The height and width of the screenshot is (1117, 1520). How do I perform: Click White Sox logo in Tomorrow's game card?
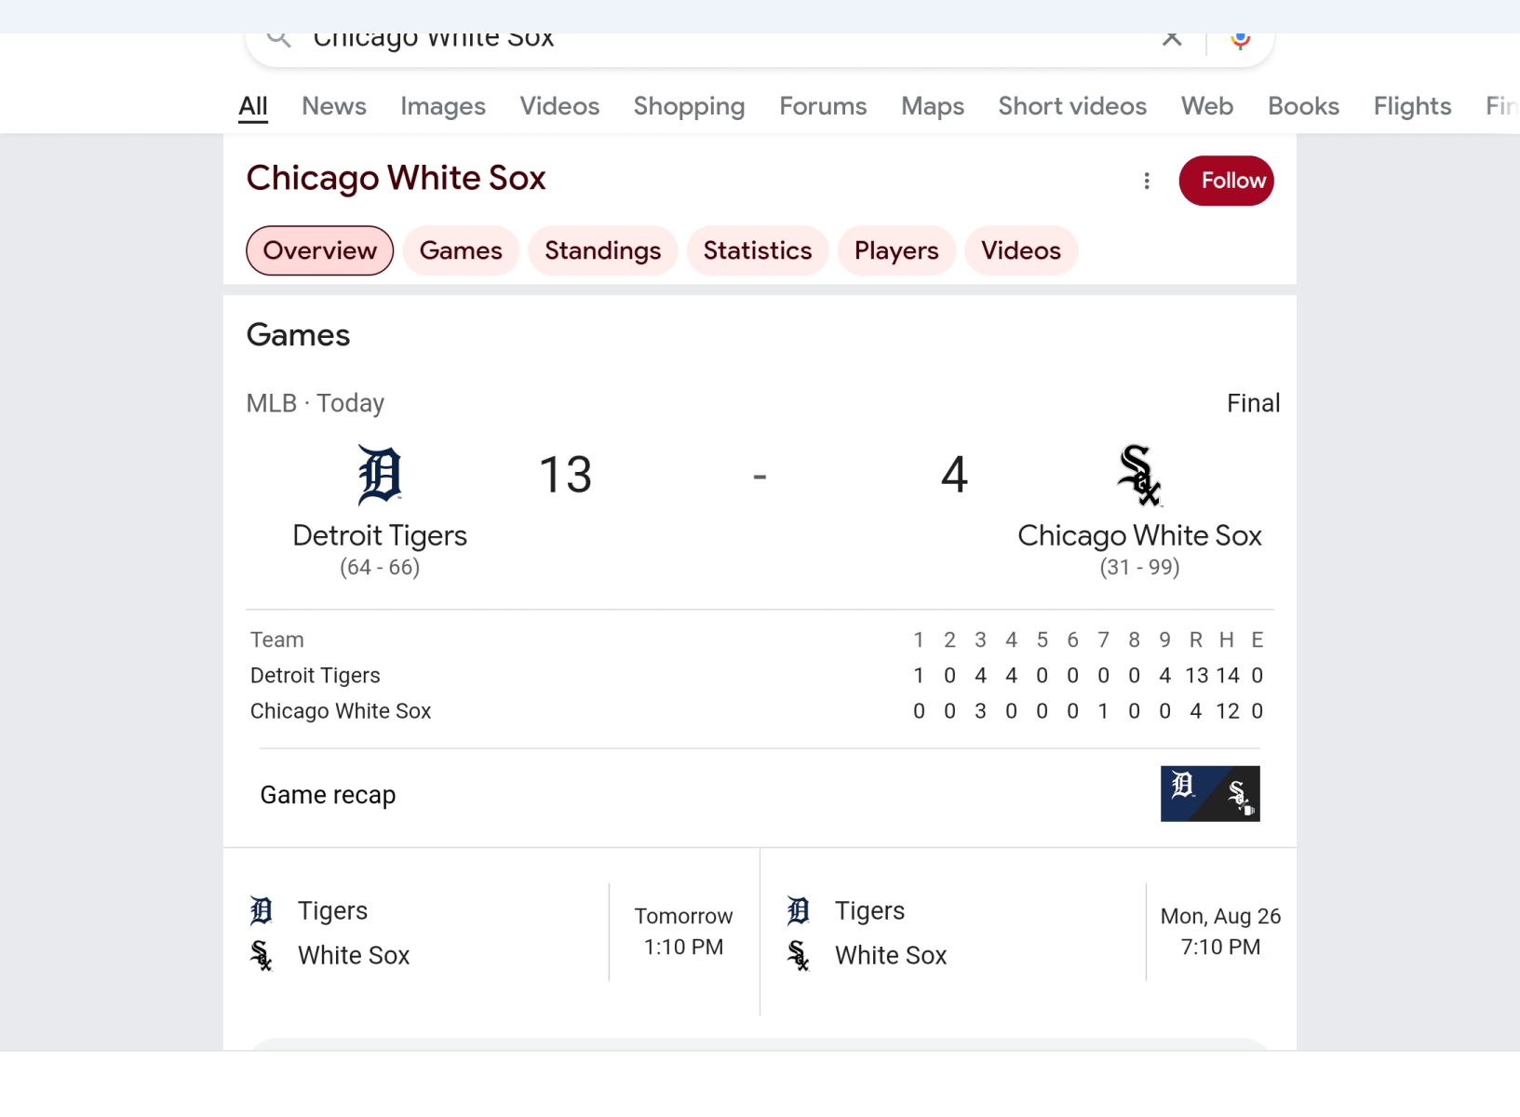(262, 955)
